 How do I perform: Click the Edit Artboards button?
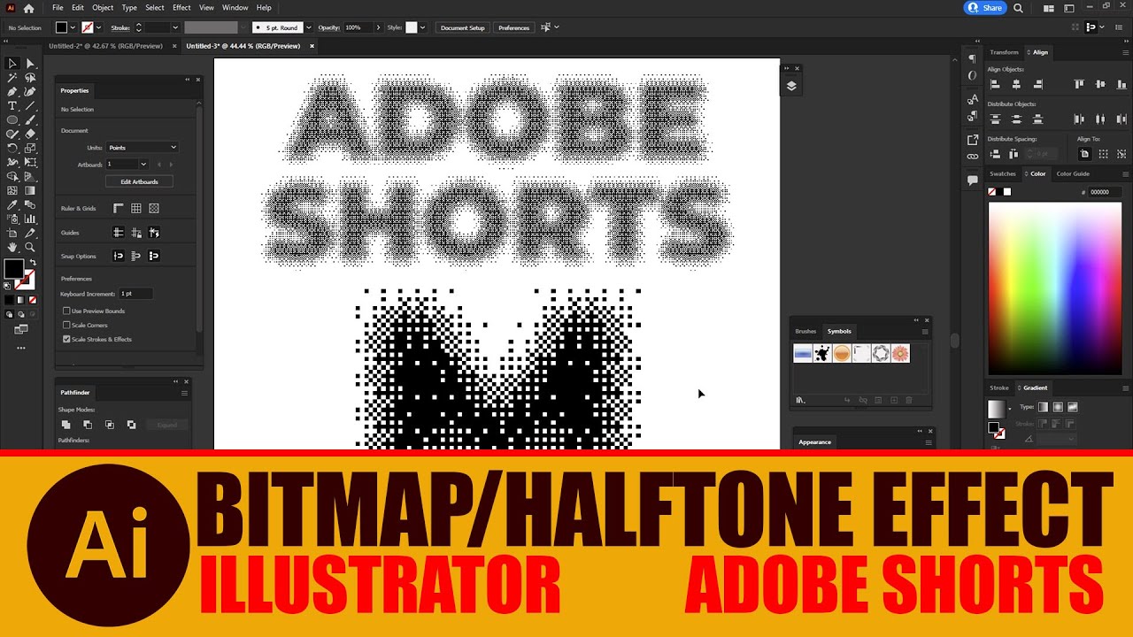tap(139, 181)
